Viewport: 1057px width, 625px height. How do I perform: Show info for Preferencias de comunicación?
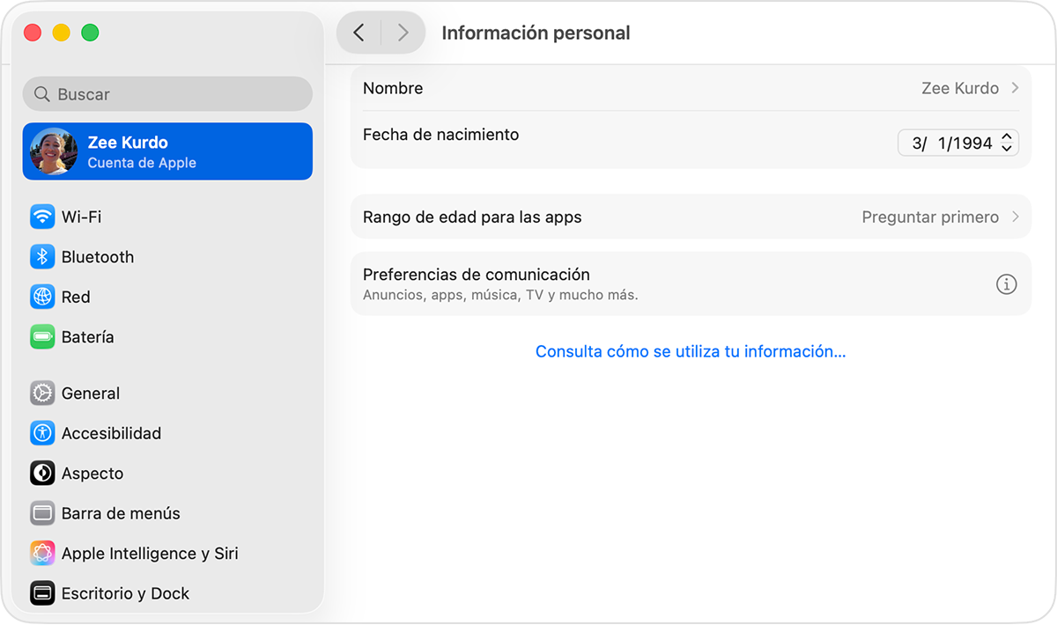pos(1006,283)
